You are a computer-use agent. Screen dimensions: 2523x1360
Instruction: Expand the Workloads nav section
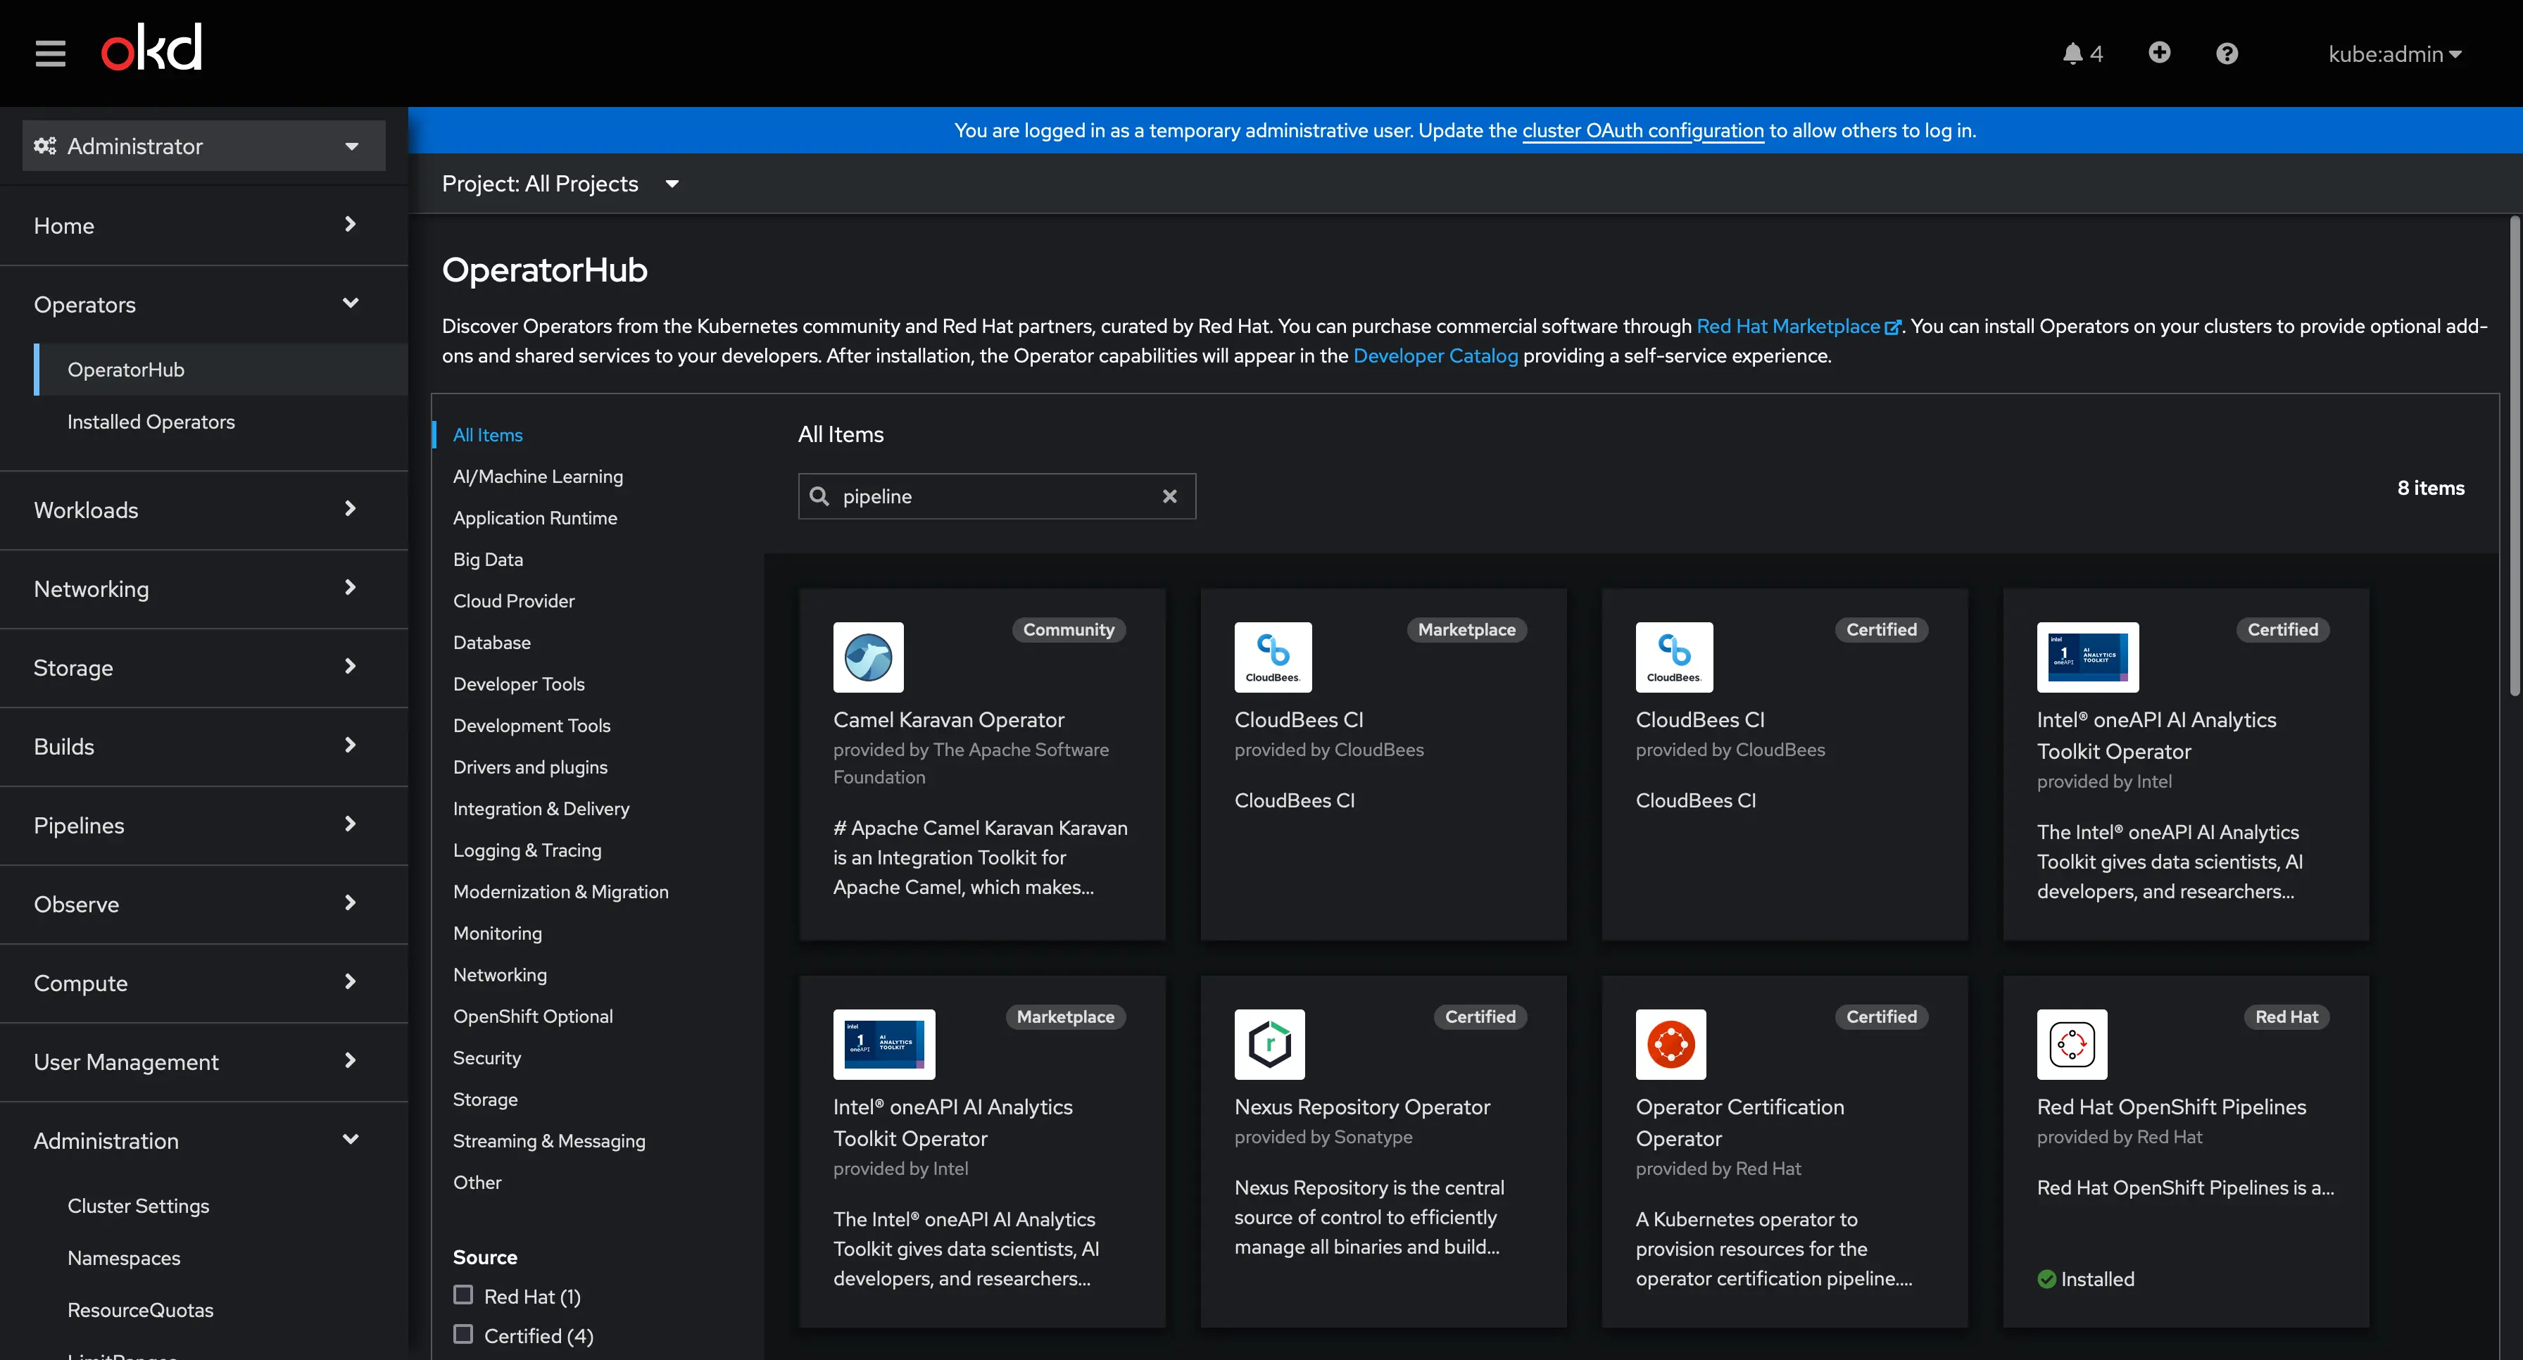pyautogui.click(x=203, y=510)
